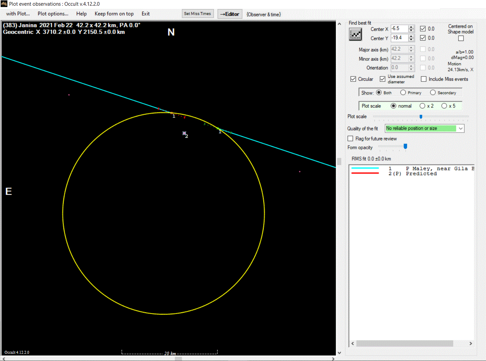
Task: Select the Primary show option
Action: tap(403, 93)
